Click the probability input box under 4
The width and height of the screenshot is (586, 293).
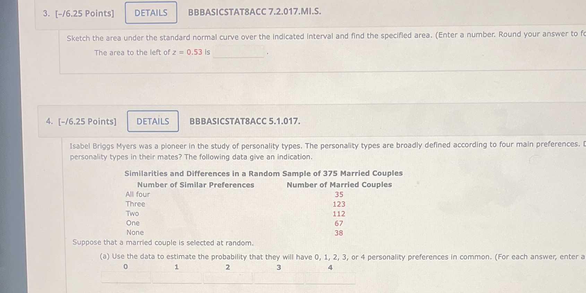click(330, 277)
